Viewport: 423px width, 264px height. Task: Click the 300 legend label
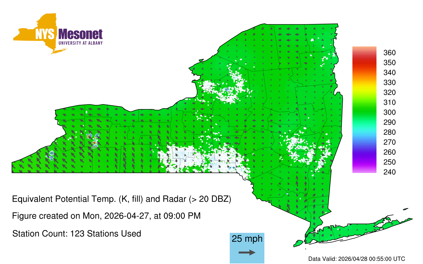point(389,112)
